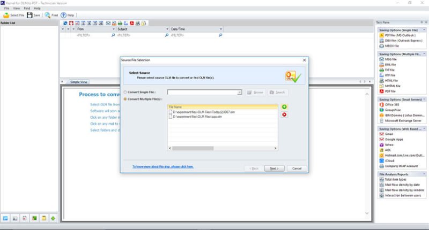
Task: Switch to Simple View tab
Action: [78, 82]
